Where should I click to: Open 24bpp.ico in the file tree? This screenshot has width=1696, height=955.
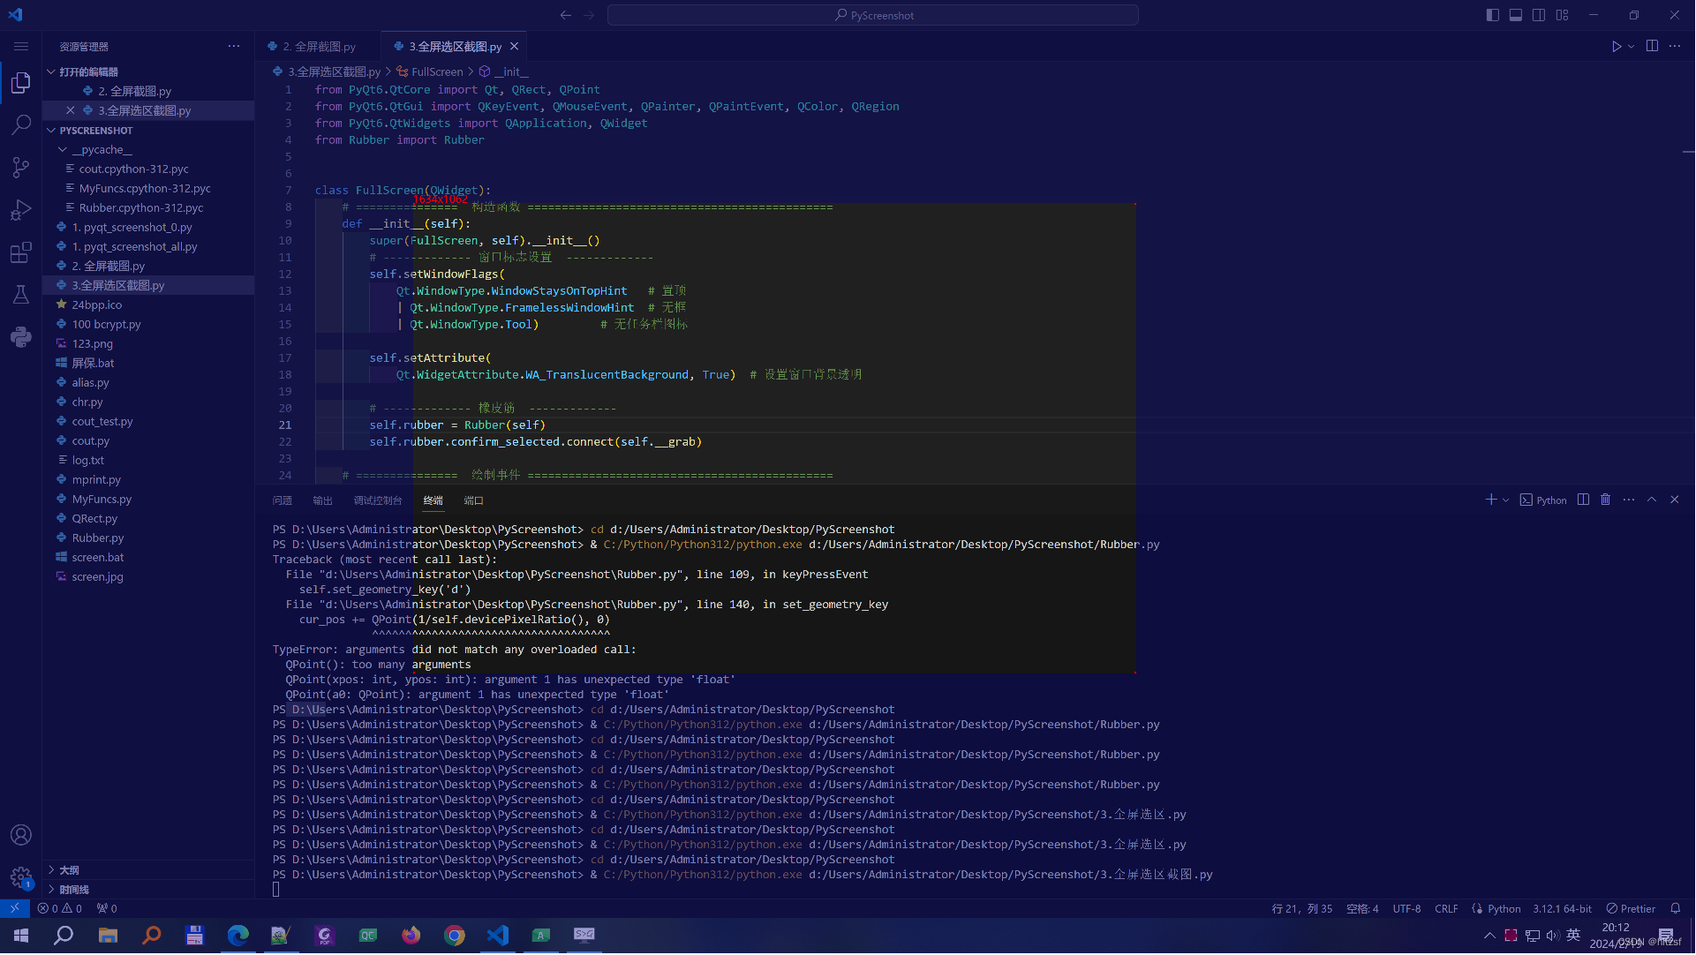point(97,305)
